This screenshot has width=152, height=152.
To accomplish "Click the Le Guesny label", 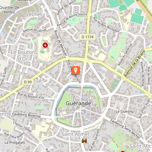I will [124, 111].
